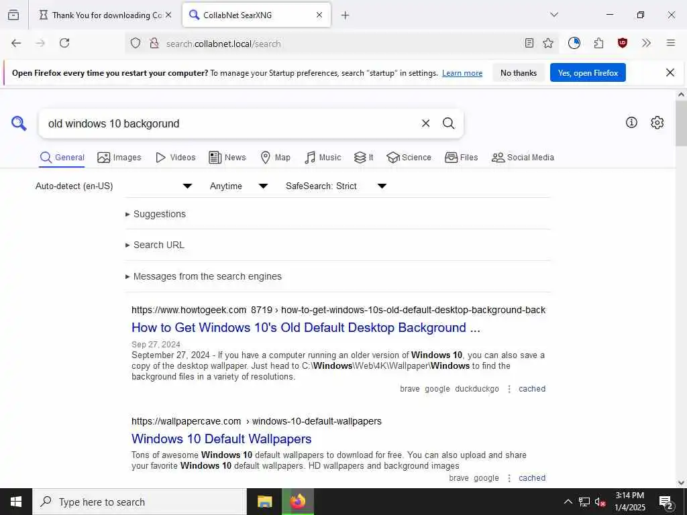The image size is (687, 515).
Task: Reload the current page
Action: click(64, 43)
